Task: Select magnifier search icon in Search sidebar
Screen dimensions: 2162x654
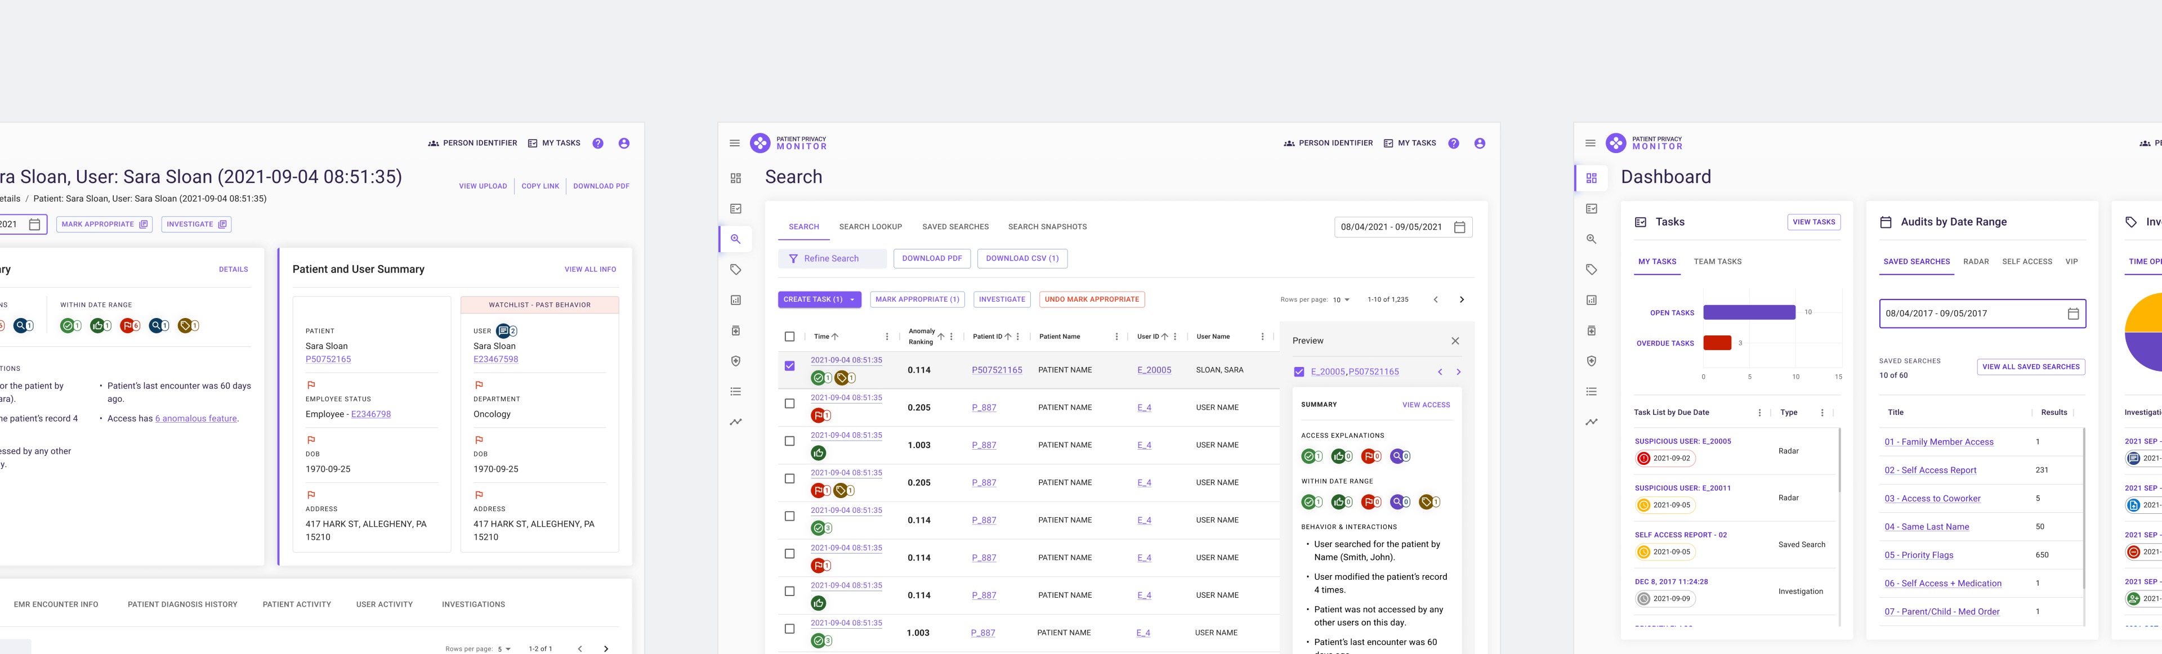Action: click(x=736, y=239)
